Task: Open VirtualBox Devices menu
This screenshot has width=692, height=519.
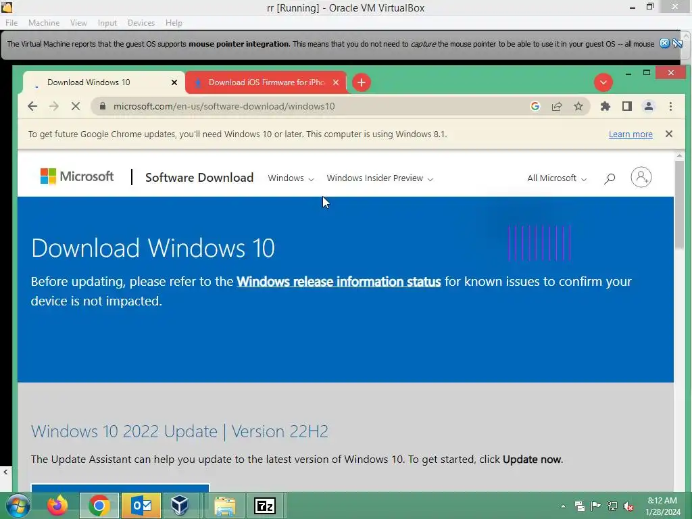Action: click(141, 23)
